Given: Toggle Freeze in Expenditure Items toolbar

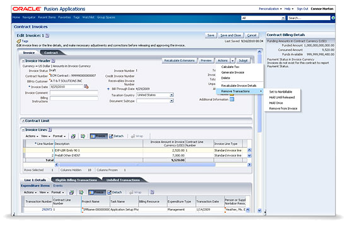Looking at the screenshot, I should pyautogui.click(x=97, y=193).
